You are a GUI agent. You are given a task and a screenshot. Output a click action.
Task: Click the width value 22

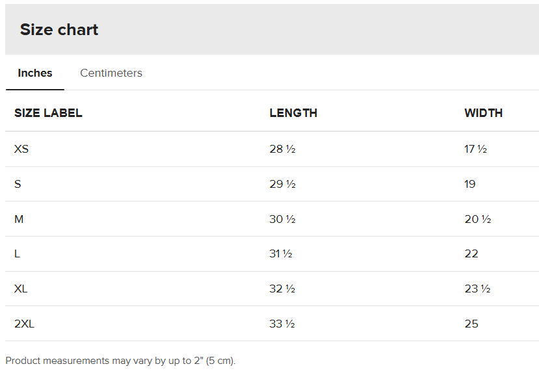471,253
